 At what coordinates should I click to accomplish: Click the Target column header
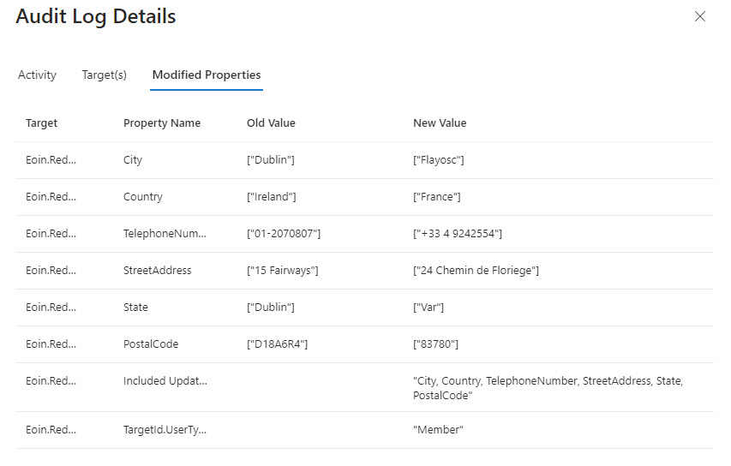coord(42,122)
